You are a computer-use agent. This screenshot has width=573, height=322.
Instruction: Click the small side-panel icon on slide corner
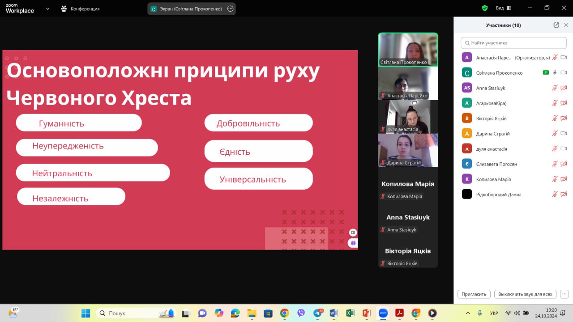353,233
